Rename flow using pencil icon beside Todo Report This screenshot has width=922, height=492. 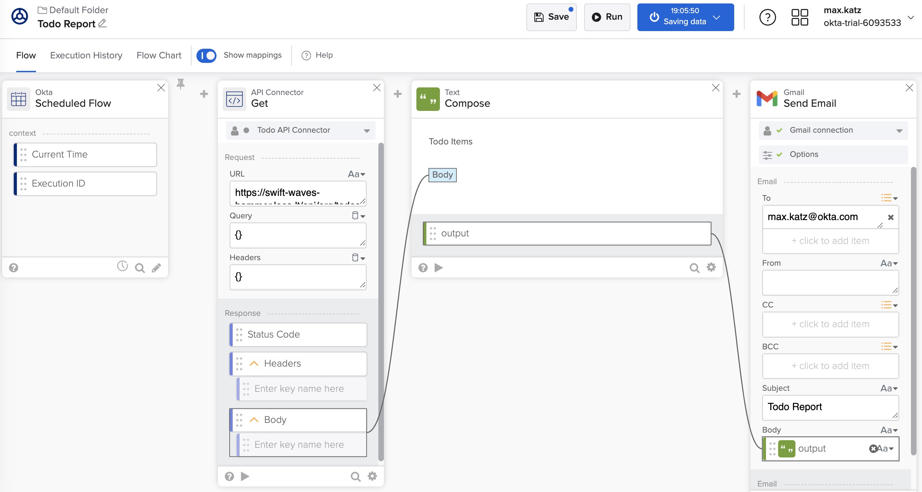[x=102, y=23]
